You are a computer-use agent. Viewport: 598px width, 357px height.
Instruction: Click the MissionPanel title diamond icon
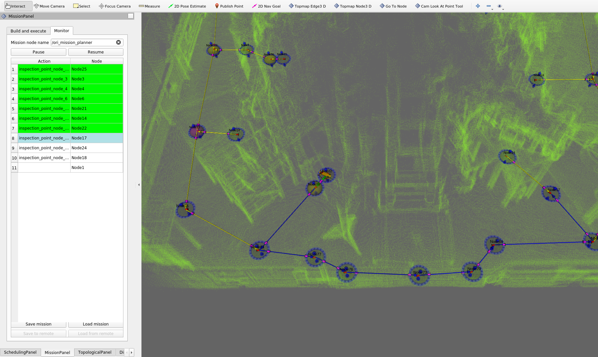(4, 16)
